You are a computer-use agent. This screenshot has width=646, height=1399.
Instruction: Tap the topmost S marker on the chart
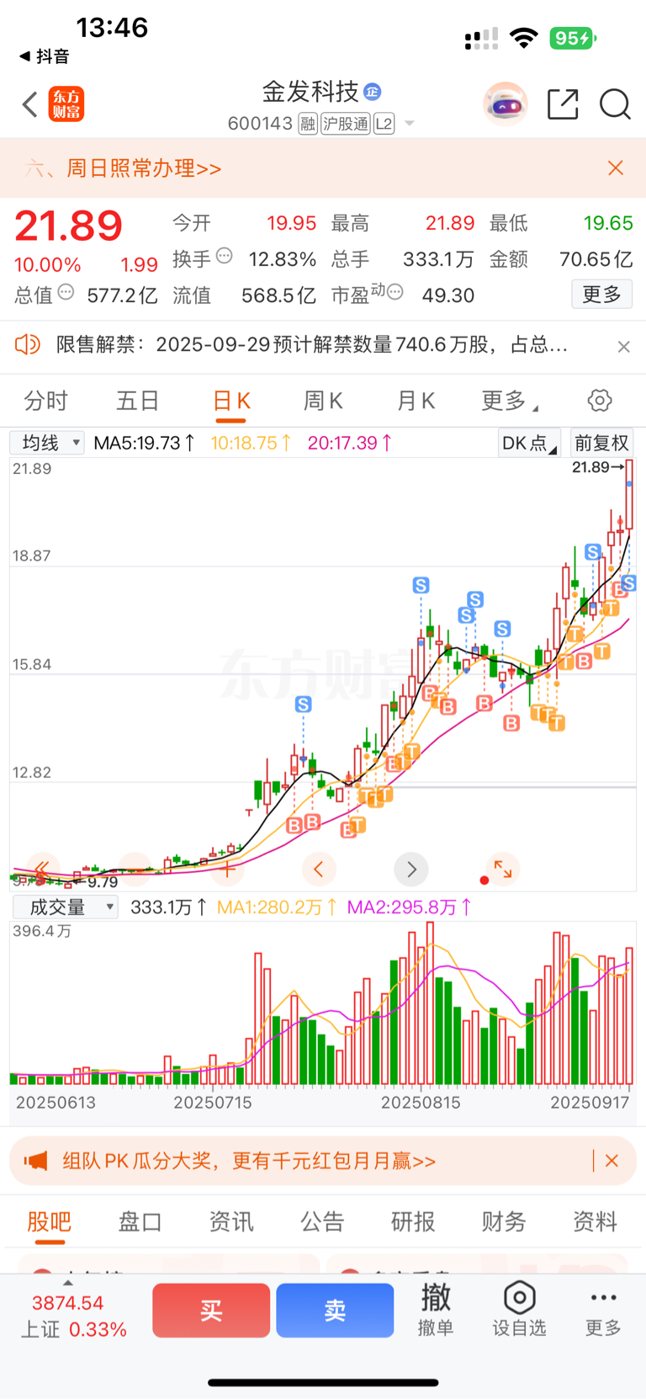pos(593,552)
